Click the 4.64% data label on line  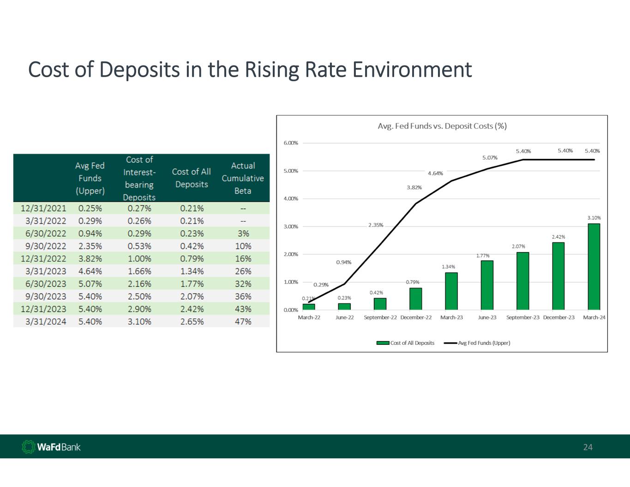click(x=435, y=174)
